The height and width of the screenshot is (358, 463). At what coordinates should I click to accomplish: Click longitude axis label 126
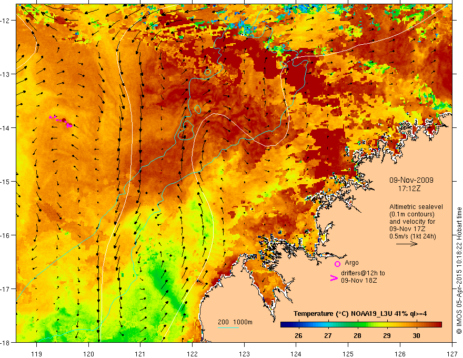[x=400, y=354]
